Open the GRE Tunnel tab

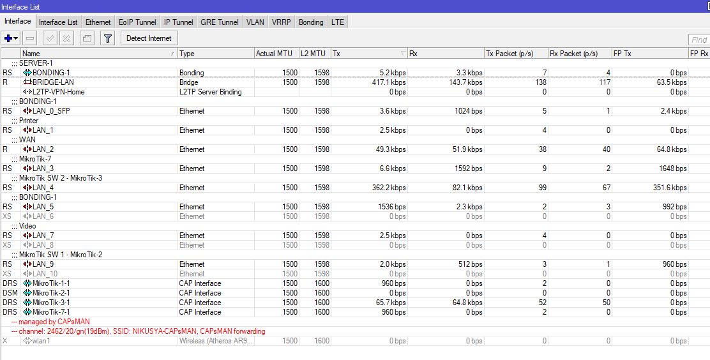[x=219, y=22]
